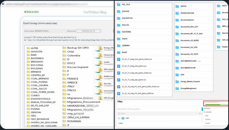The width and height of the screenshot is (229, 130).
Task: Select the EDLLOG folder name
Action: pyautogui.click(x=125, y=25)
